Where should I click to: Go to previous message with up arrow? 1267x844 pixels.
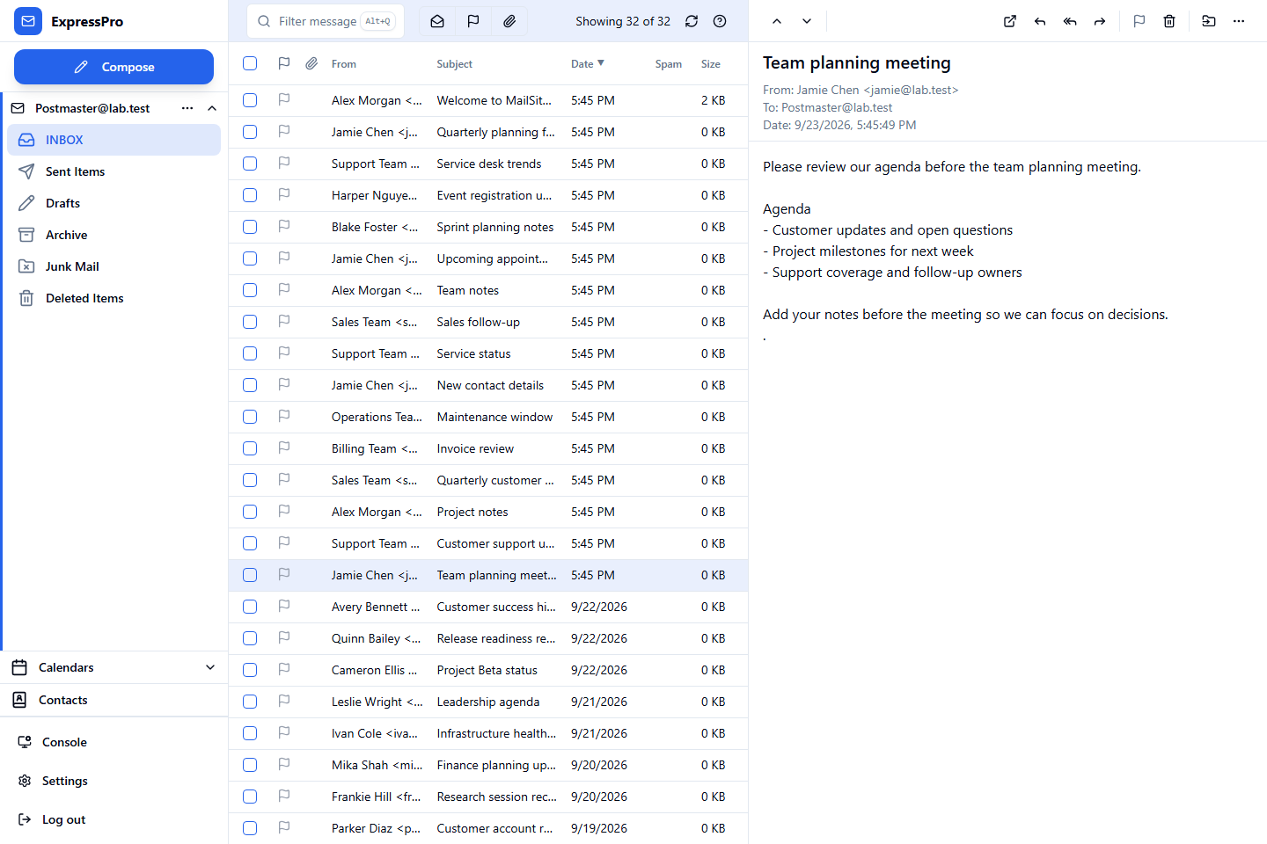pos(777,21)
